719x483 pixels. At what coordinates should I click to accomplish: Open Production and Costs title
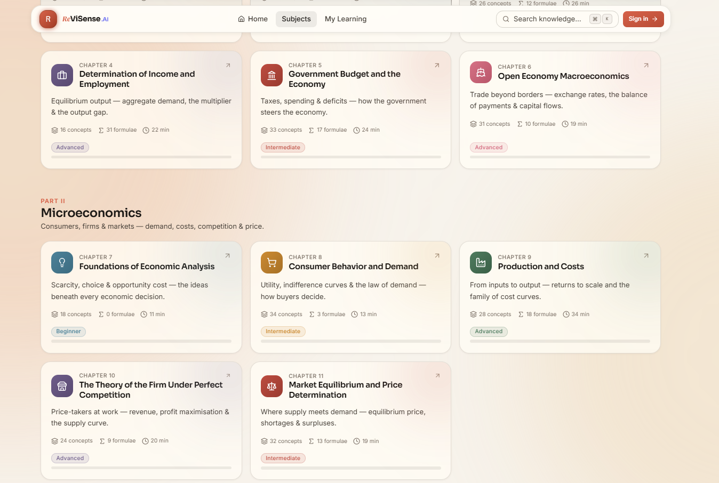541,267
